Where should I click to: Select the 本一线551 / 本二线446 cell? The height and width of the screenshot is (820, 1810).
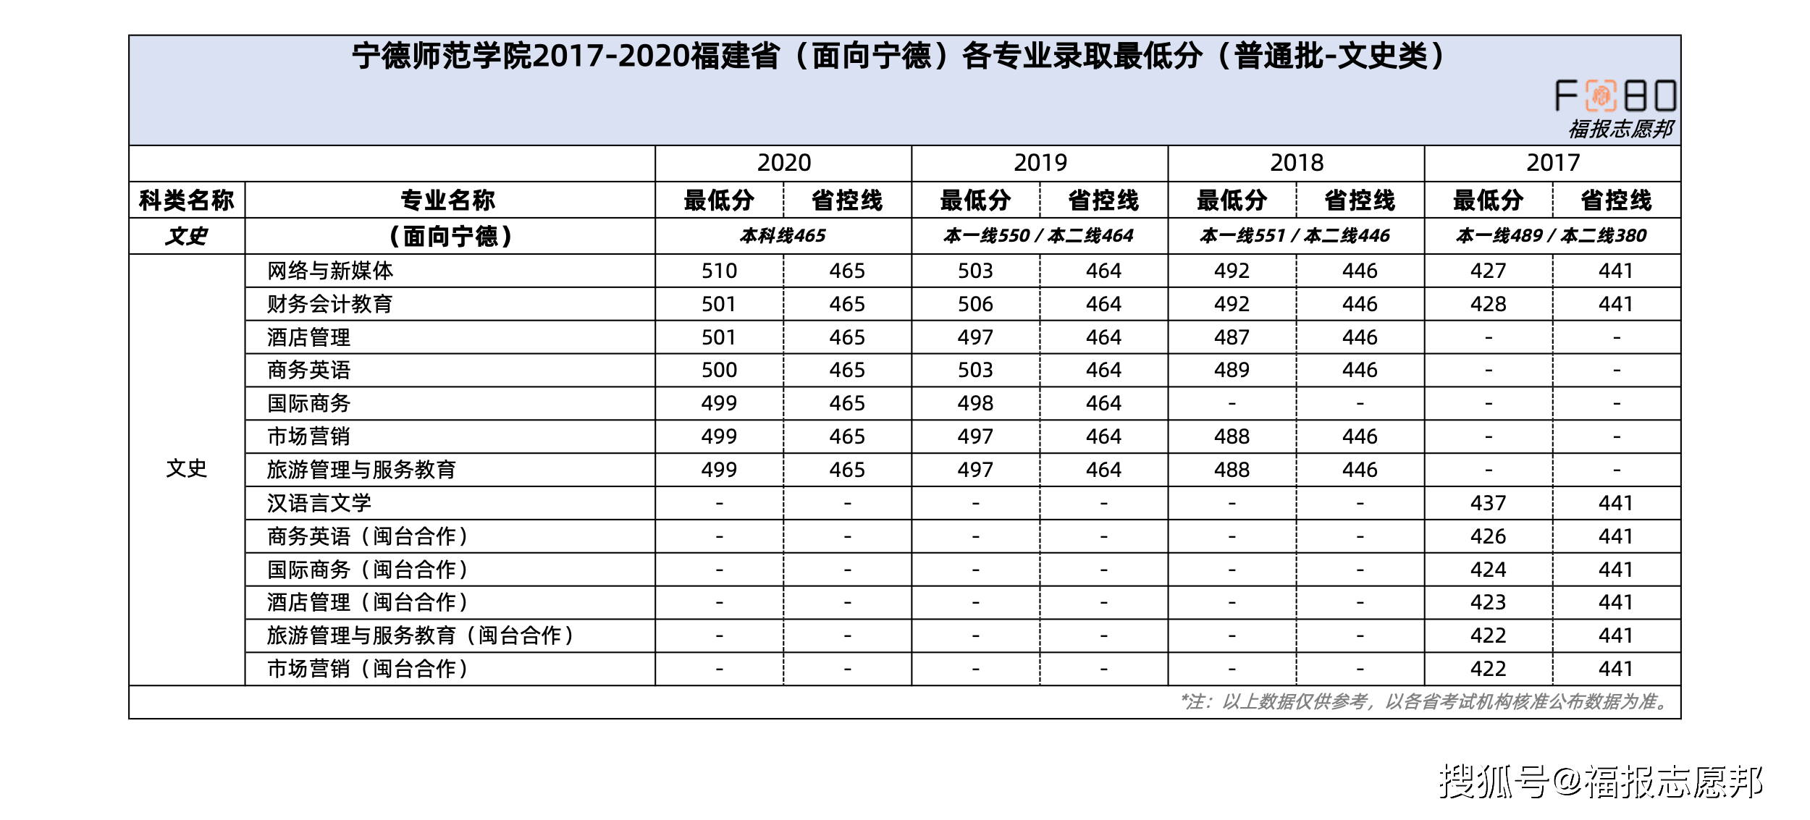[1295, 236]
